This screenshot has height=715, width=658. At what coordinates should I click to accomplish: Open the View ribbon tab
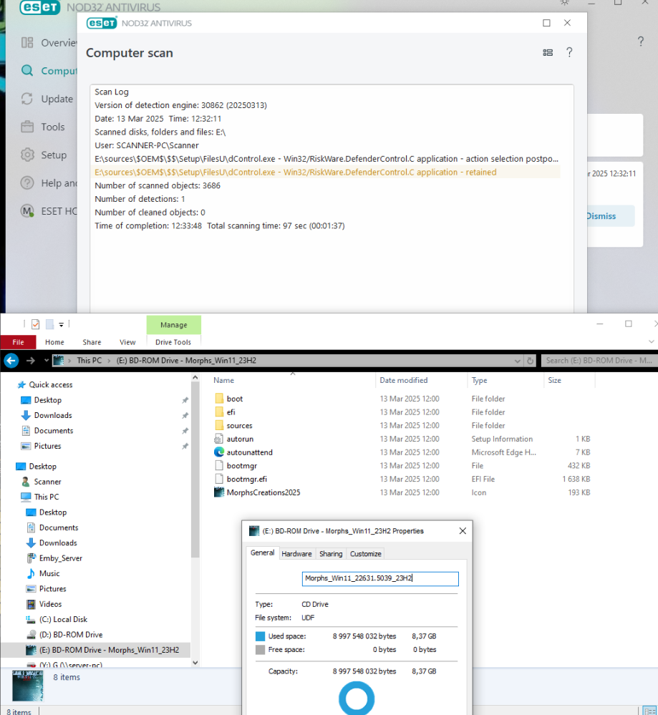click(127, 342)
